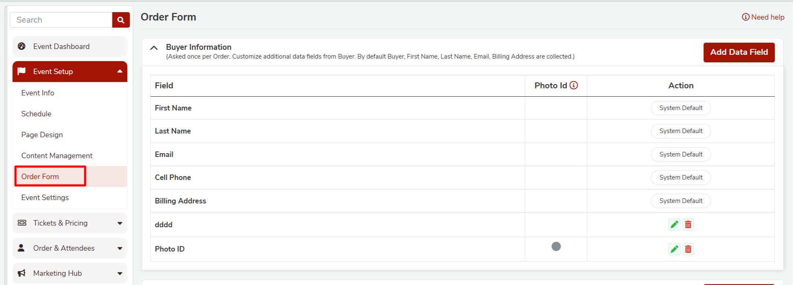The height and width of the screenshot is (285, 793).
Task: Edit the Photo ID field with pencil icon
Action: pos(674,249)
